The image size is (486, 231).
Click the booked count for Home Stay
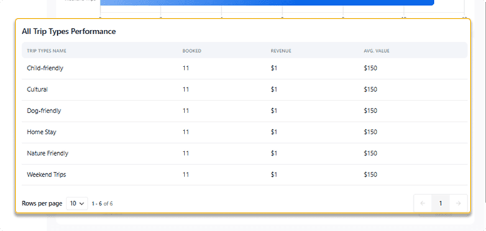click(x=186, y=132)
